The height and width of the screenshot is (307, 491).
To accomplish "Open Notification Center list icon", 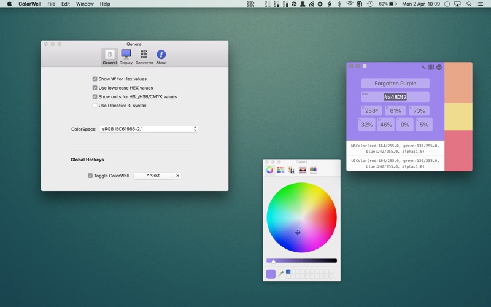I will click(x=480, y=4).
